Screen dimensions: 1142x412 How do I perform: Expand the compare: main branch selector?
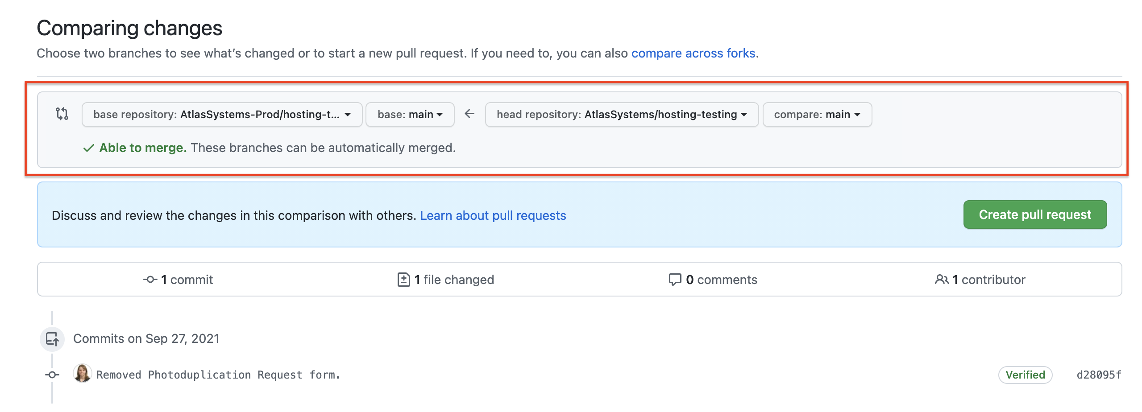[817, 115]
